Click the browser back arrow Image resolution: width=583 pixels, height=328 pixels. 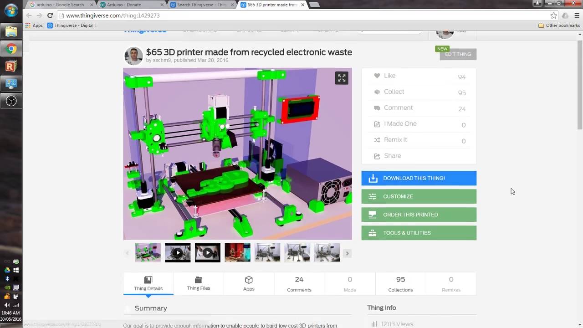29,15
